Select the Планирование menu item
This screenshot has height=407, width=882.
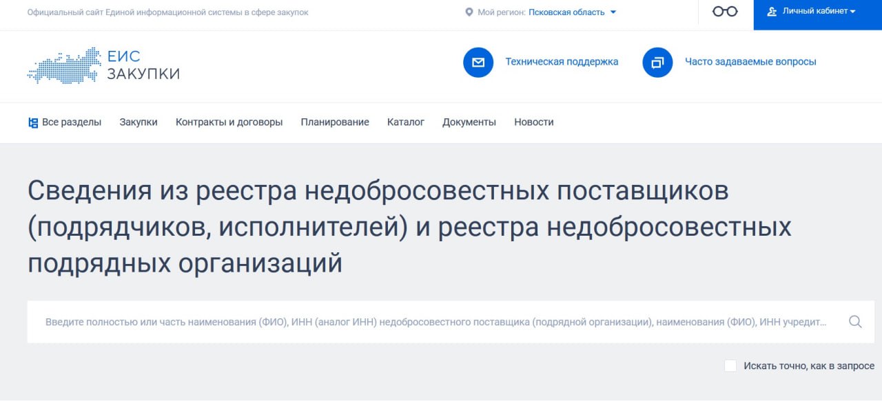point(335,122)
